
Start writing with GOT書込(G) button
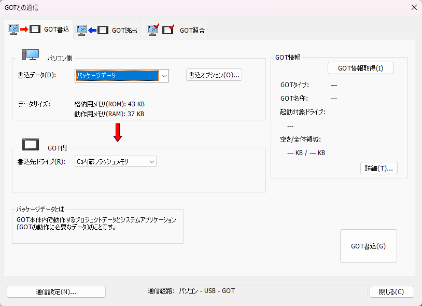click(368, 246)
